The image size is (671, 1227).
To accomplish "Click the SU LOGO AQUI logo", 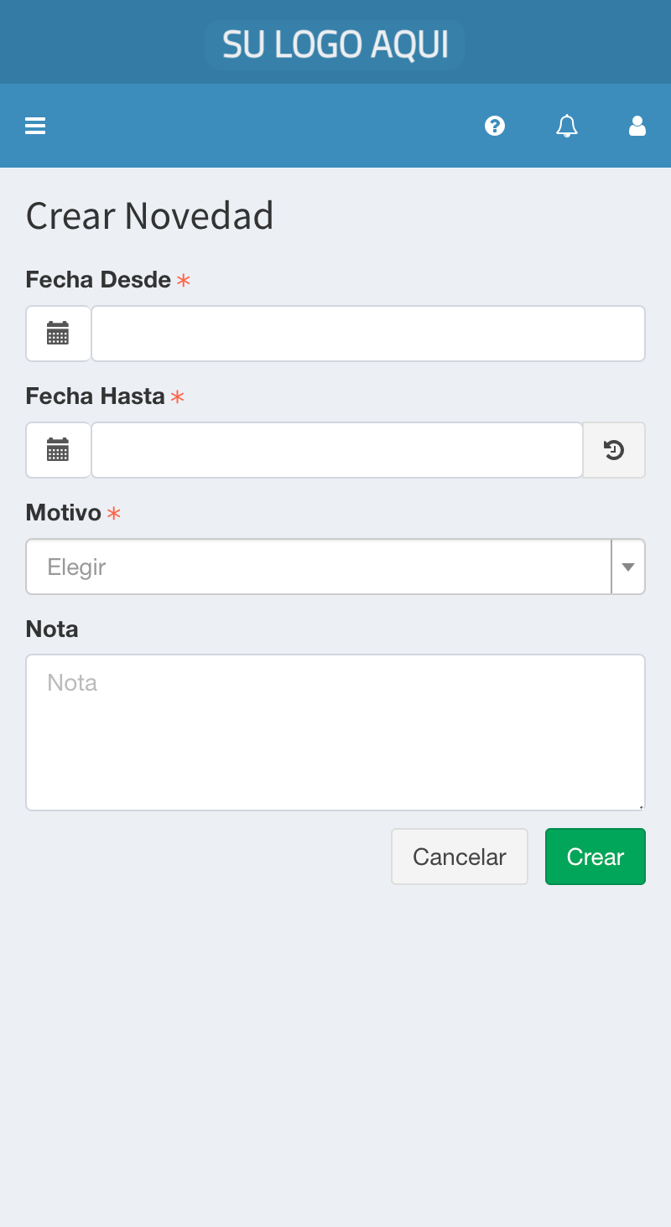I will pyautogui.click(x=335, y=44).
